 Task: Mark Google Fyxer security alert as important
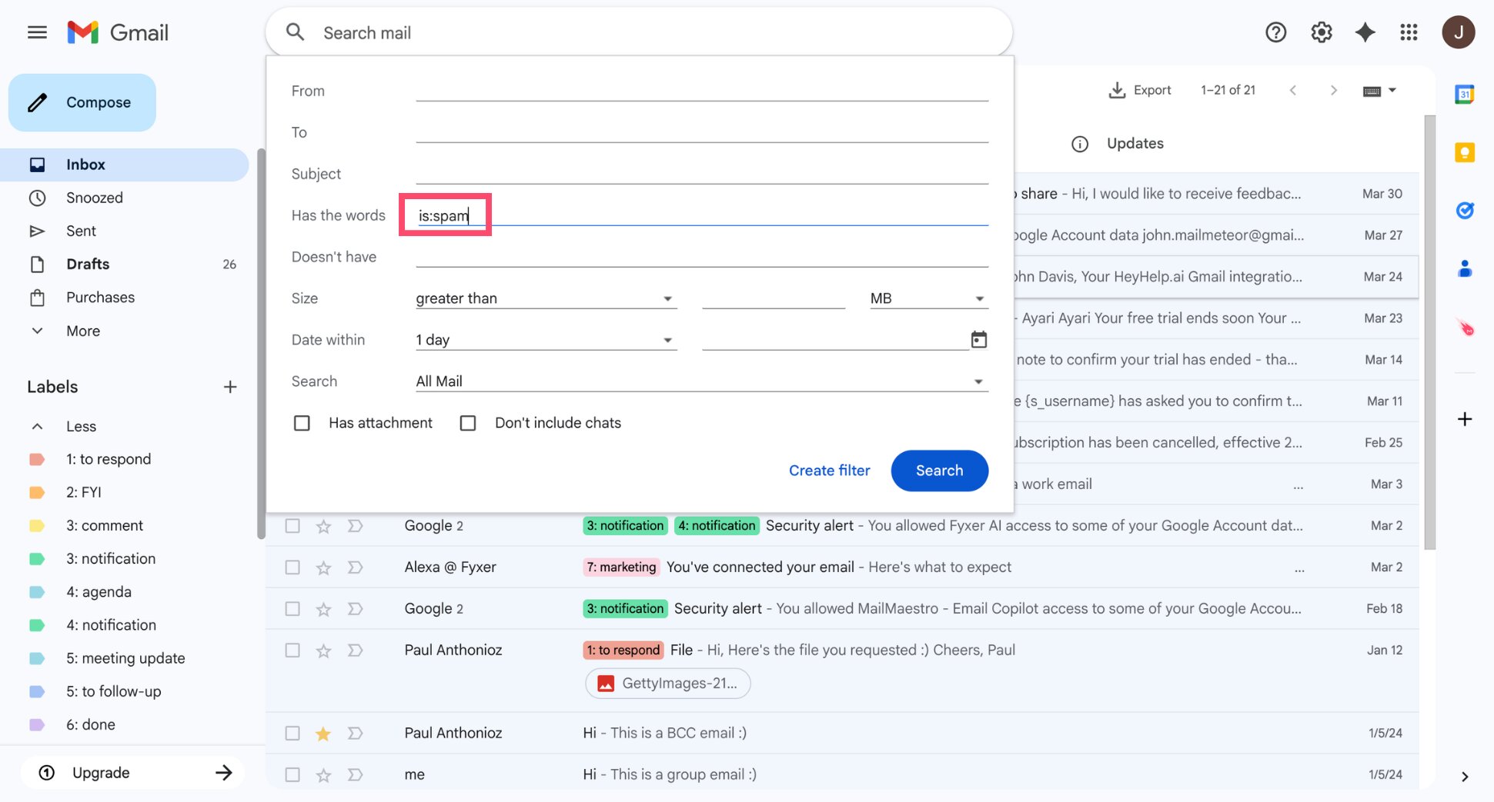355,526
